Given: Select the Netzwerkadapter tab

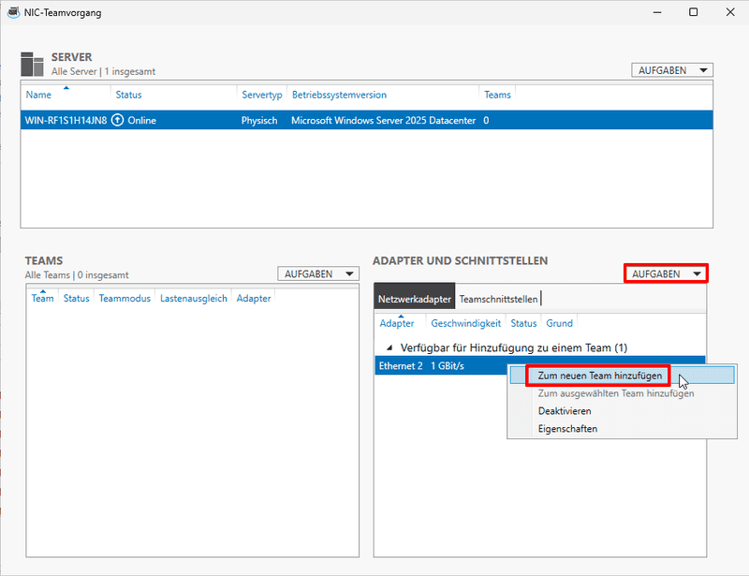Looking at the screenshot, I should 414,300.
